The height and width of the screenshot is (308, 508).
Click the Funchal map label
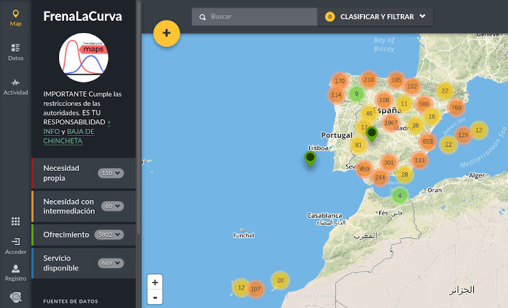click(x=243, y=235)
